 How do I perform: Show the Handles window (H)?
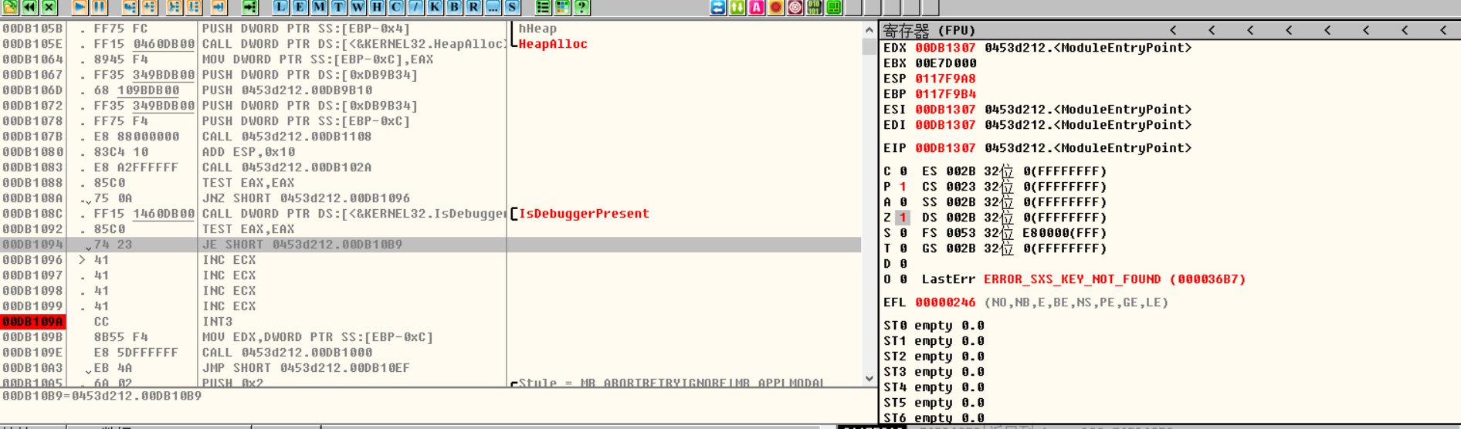coord(377,7)
